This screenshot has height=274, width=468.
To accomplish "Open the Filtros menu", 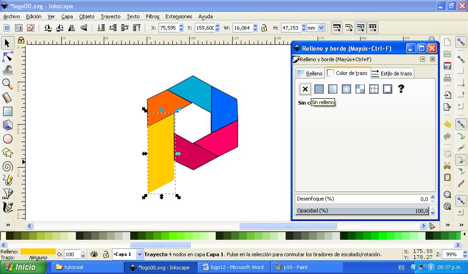I will tap(152, 17).
